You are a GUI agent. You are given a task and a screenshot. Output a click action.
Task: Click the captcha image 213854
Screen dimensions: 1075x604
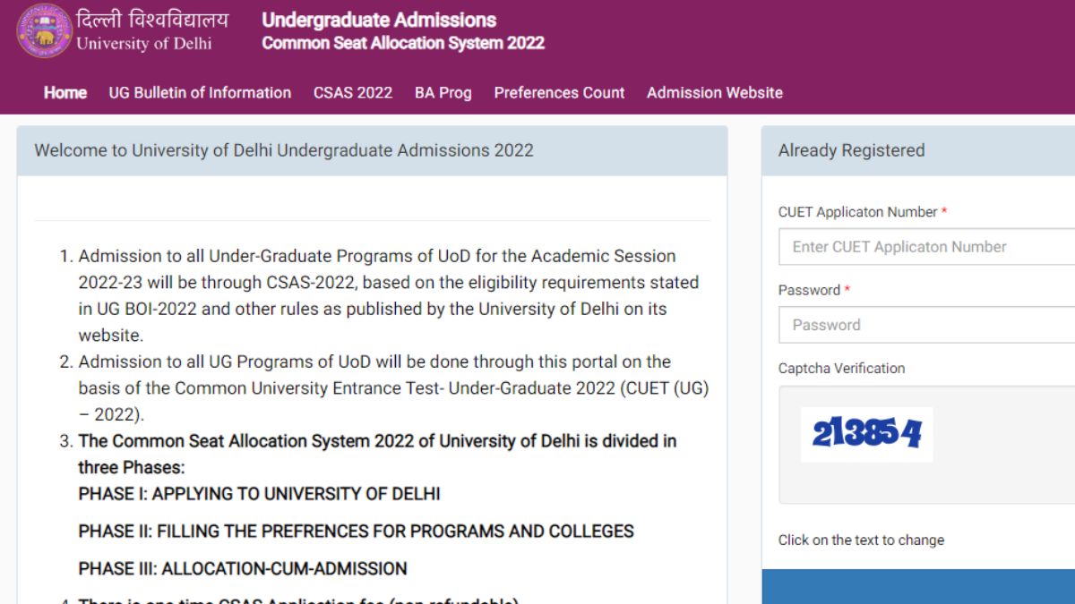(866, 435)
